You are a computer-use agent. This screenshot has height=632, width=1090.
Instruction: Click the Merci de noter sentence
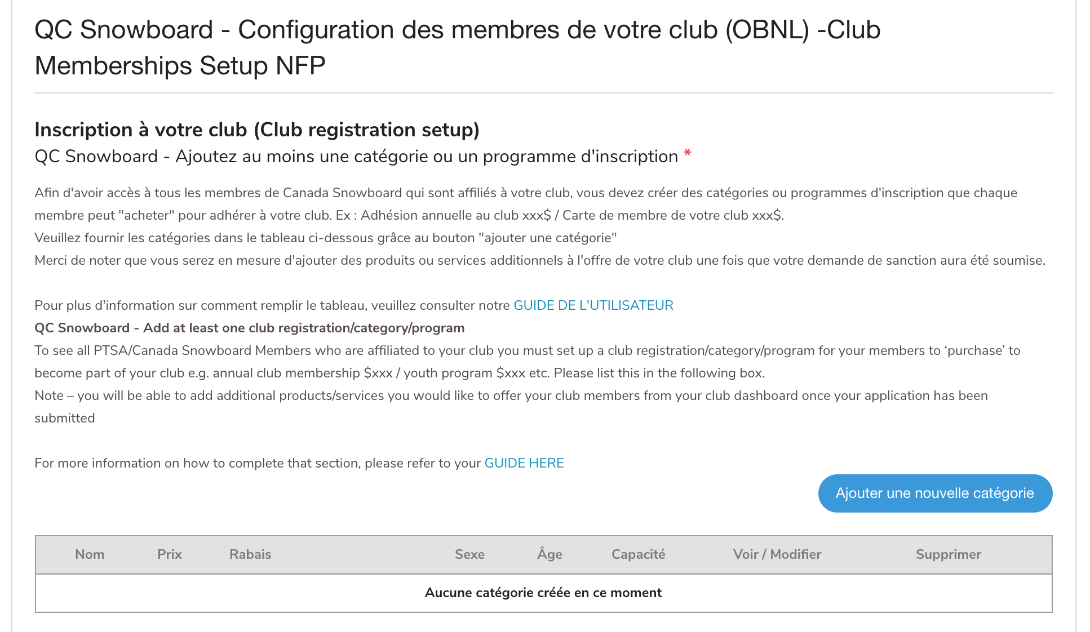[540, 260]
